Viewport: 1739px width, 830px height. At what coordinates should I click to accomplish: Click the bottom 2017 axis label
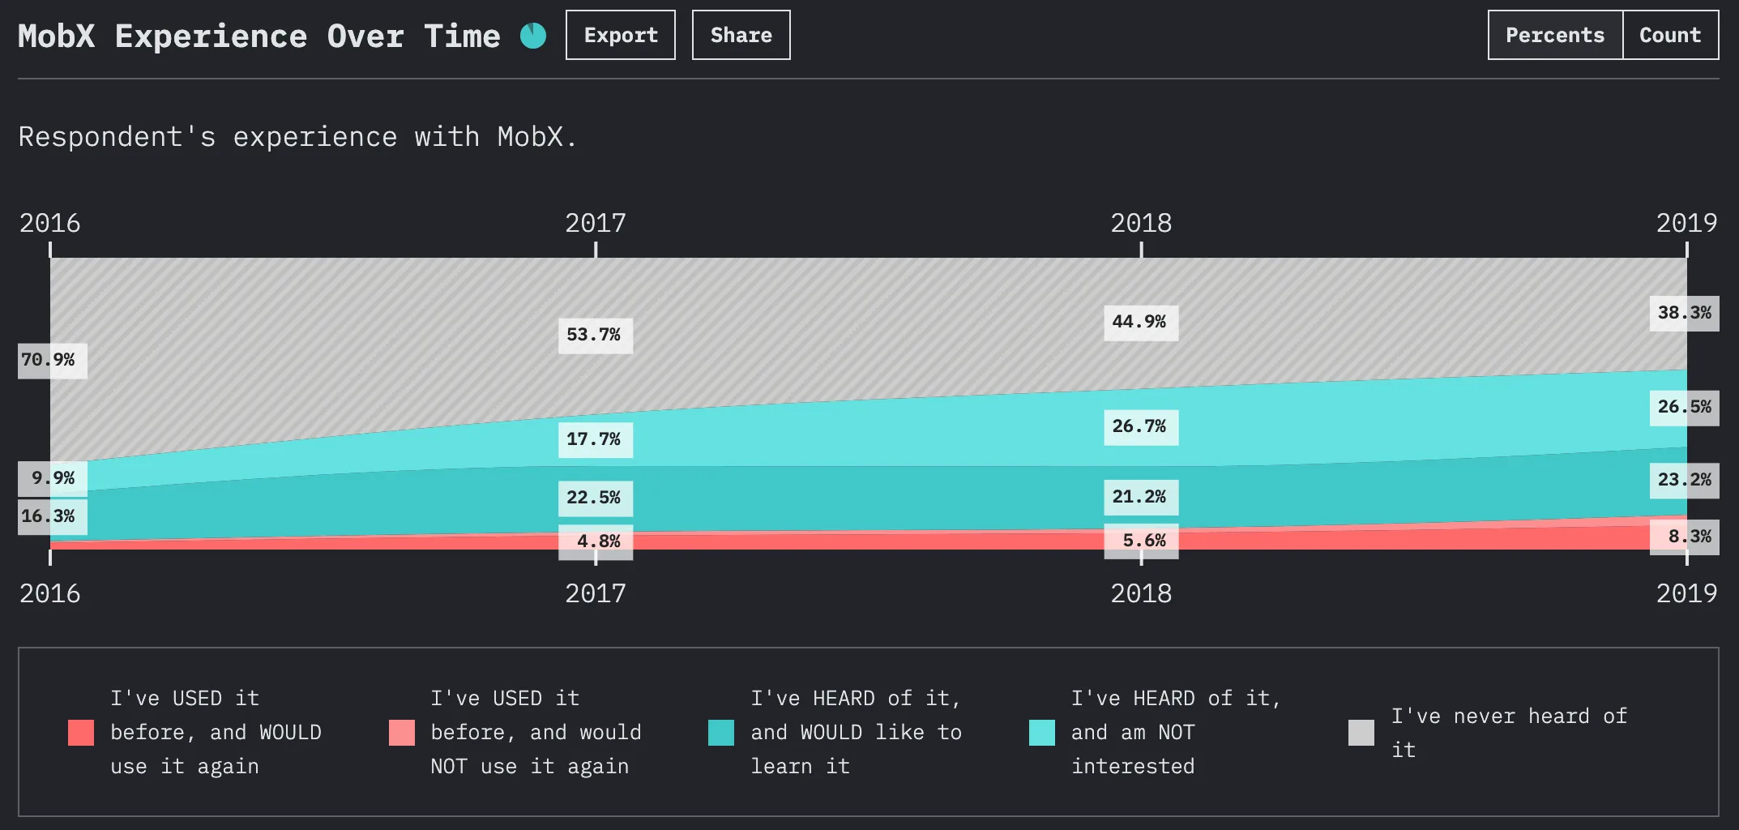point(596,593)
